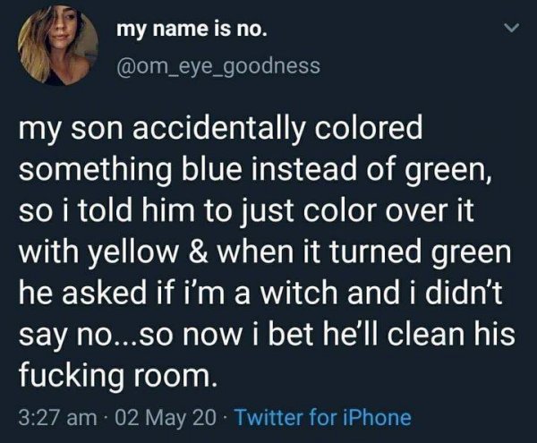Open the 'Twitter for iPhone' source link
Screen dimensions: 537x443
click(x=323, y=418)
